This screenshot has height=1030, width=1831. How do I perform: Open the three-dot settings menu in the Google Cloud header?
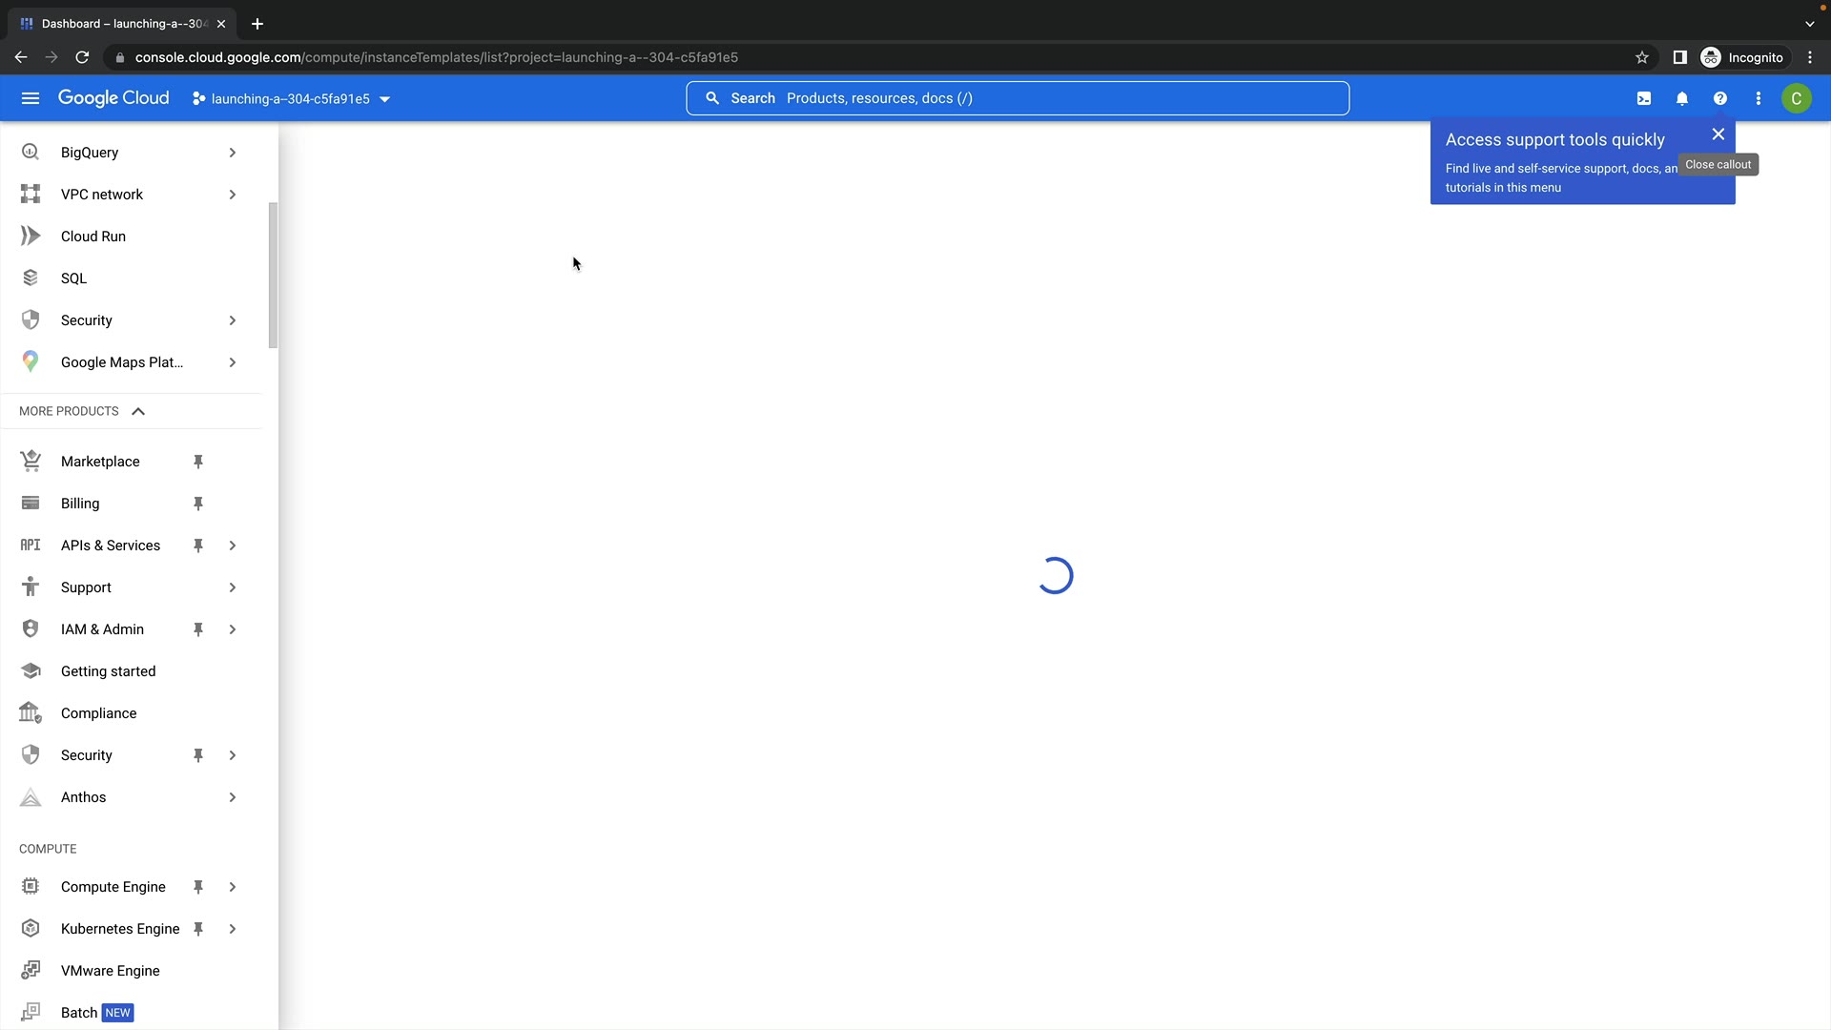click(1759, 98)
